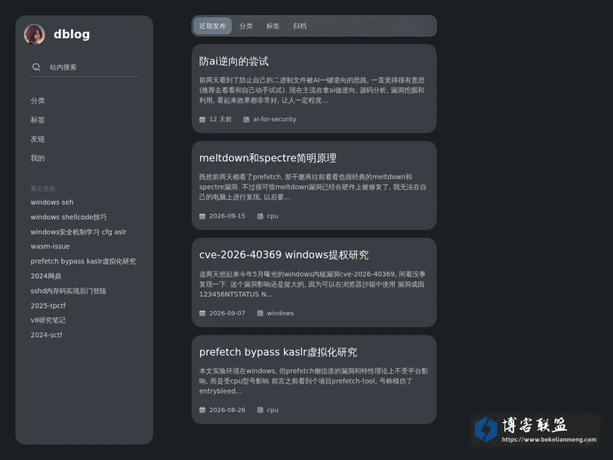Open recent post 2025-tpctf
613x460 pixels.
tap(48, 306)
